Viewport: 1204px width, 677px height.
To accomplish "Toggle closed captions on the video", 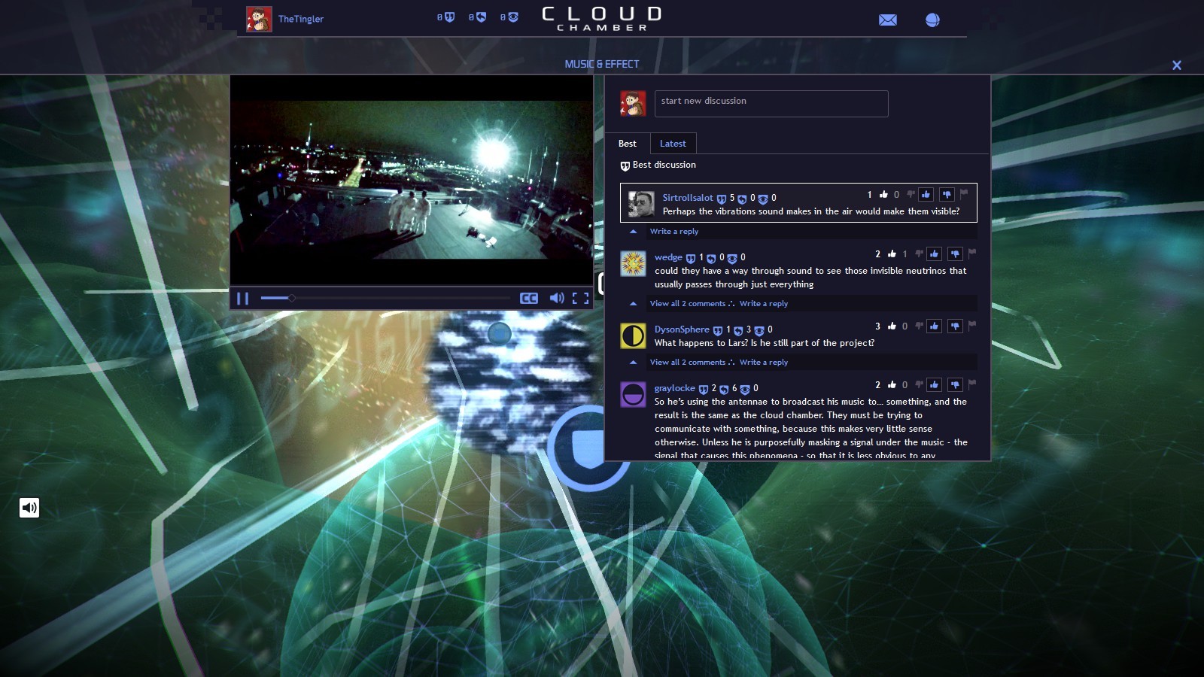I will pos(529,299).
